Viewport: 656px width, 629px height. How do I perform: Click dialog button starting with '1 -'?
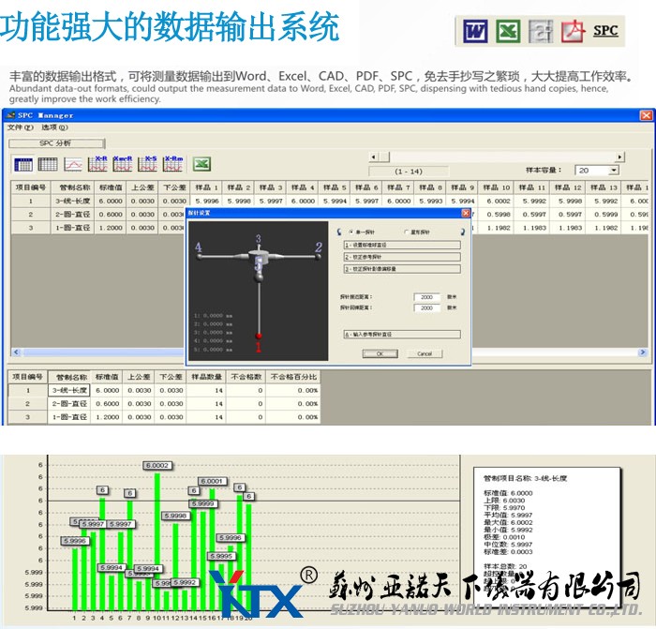402,245
